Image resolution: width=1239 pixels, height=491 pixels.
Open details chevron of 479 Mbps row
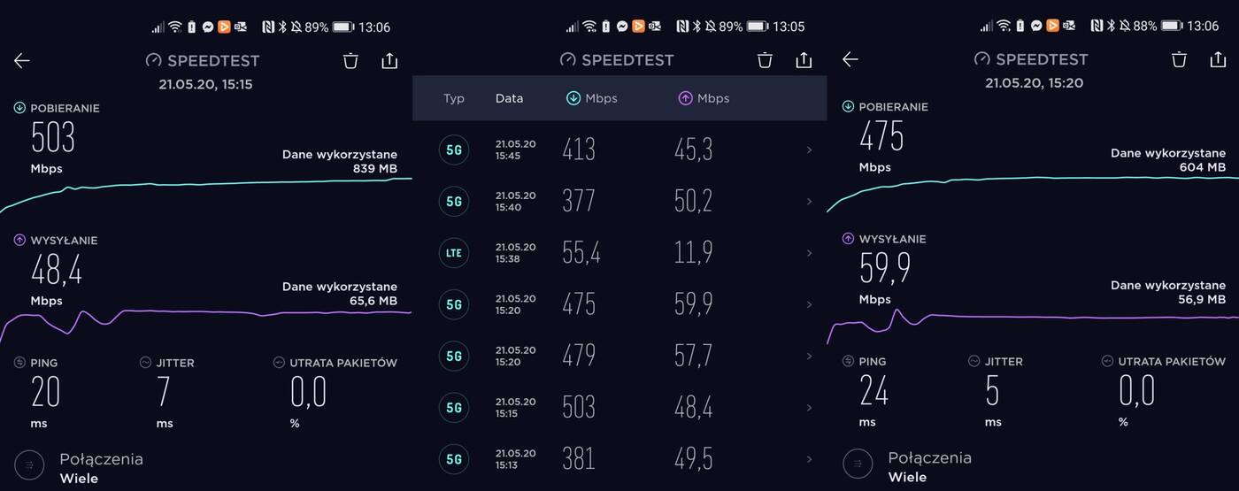(x=809, y=357)
